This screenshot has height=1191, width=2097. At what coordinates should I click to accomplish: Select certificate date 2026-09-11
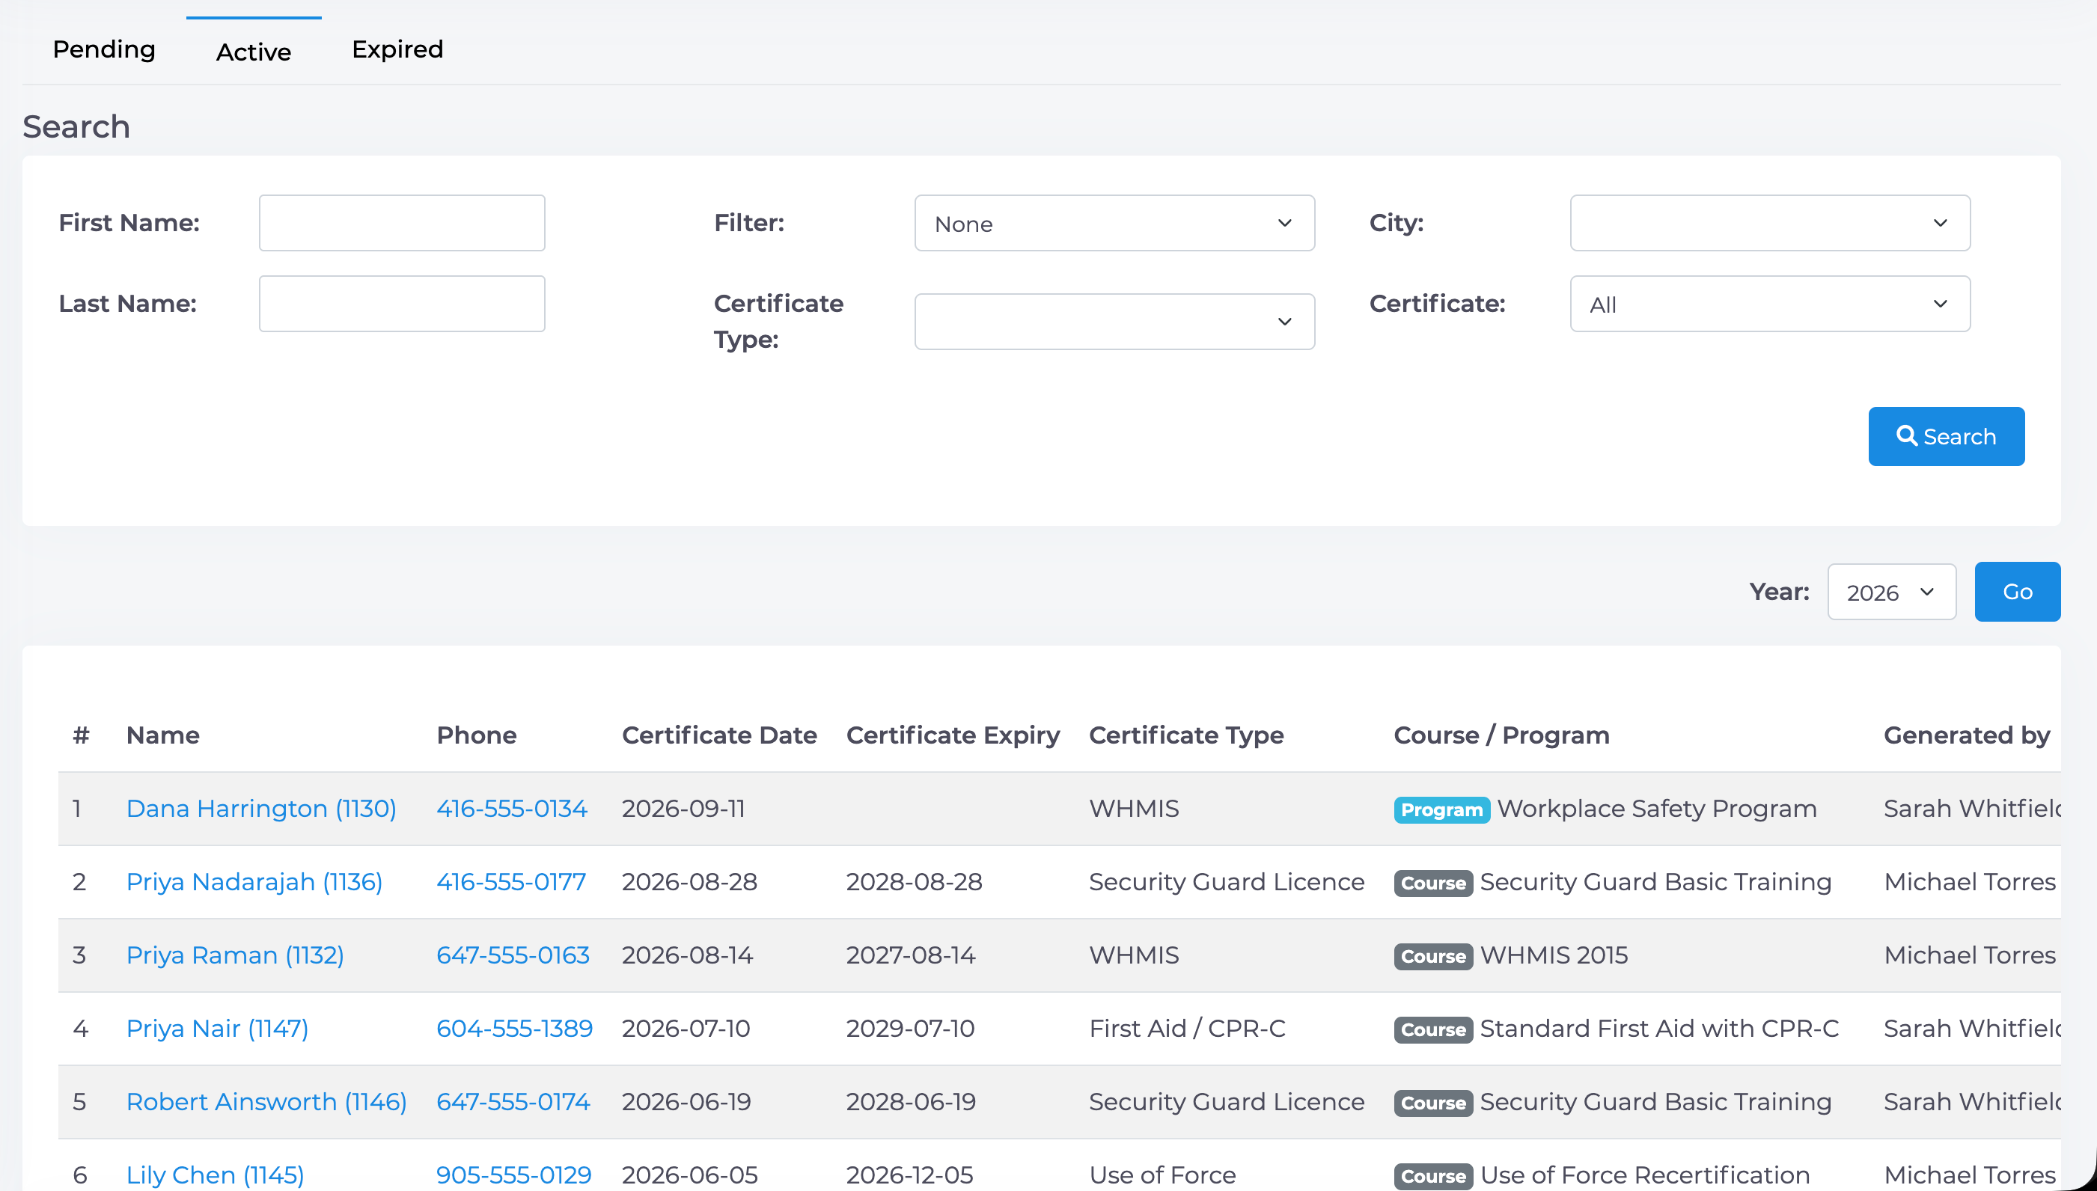(x=683, y=808)
